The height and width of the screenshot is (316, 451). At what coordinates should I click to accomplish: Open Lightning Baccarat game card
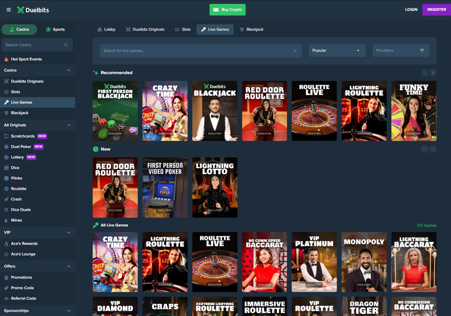click(x=414, y=262)
